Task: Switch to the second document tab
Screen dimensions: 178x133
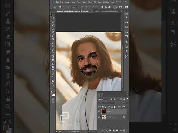Action: [106, 11]
